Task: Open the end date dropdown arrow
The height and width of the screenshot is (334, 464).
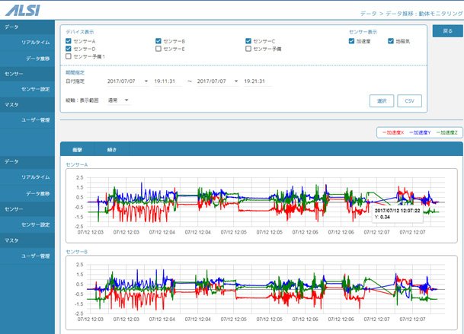Action: pos(236,81)
